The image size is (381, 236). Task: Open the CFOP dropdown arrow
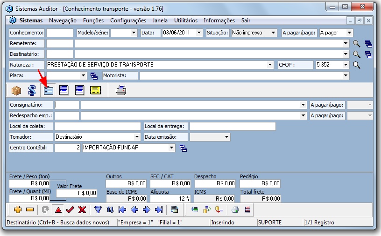tap(346, 65)
